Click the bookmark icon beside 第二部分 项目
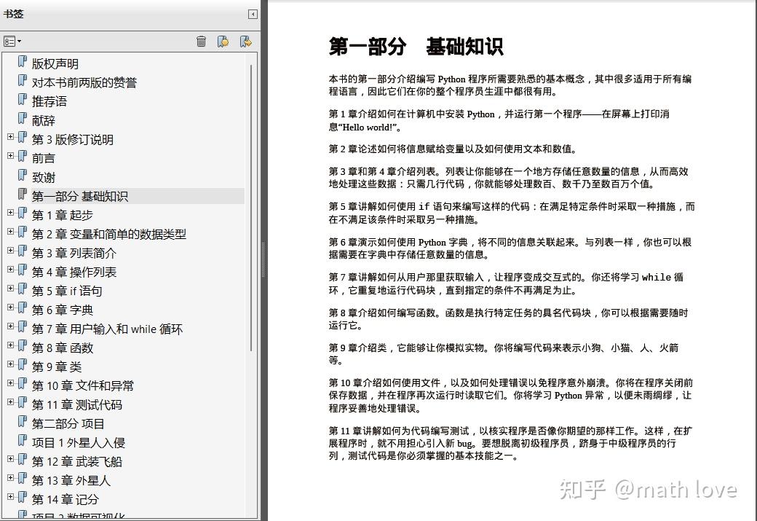757x521 pixels. tap(22, 423)
